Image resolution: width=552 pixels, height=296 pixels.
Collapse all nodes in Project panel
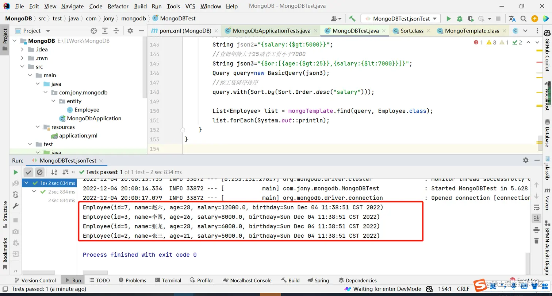click(x=116, y=31)
